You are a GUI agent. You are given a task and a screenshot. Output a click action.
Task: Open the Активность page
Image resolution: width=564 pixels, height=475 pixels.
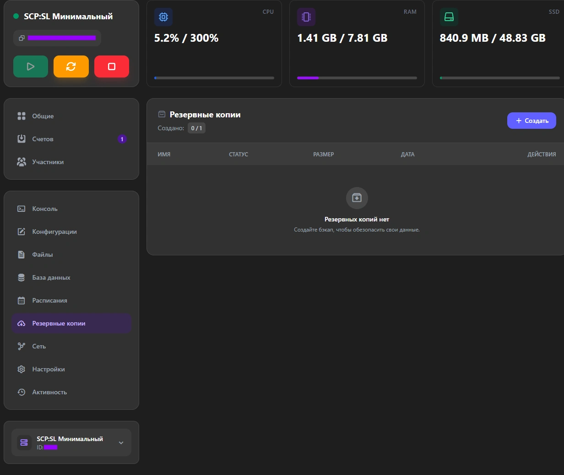pyautogui.click(x=71, y=392)
